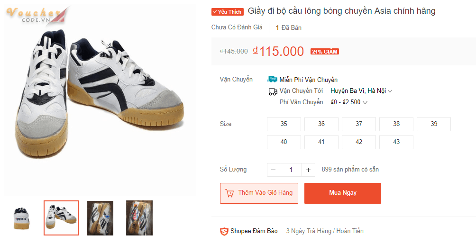
Task: Select size 38
Action: click(x=396, y=124)
